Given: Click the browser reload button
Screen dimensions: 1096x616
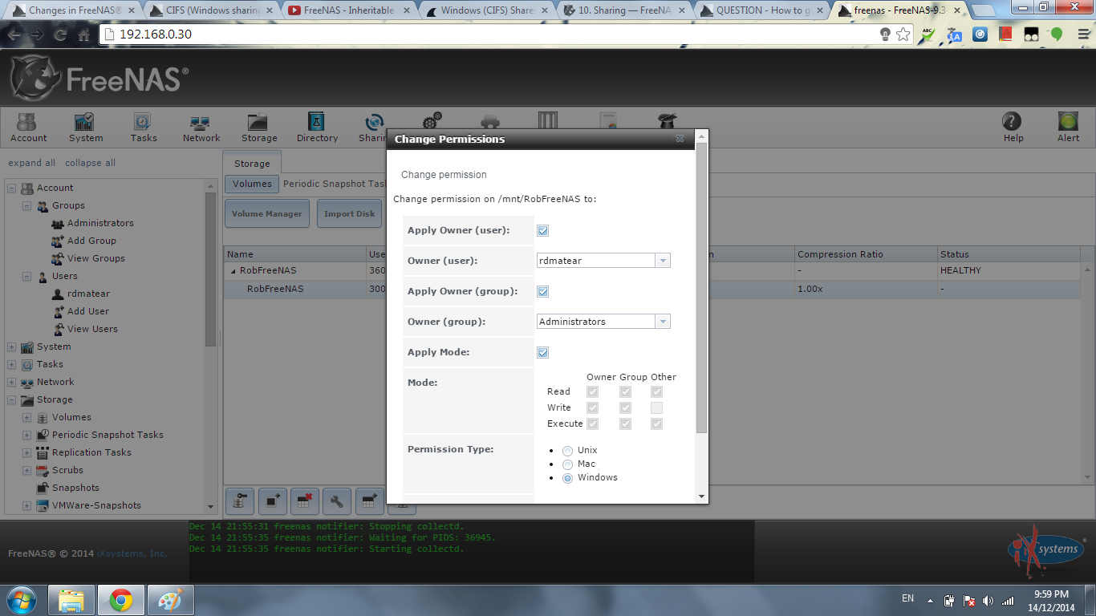Looking at the screenshot, I should coord(60,34).
